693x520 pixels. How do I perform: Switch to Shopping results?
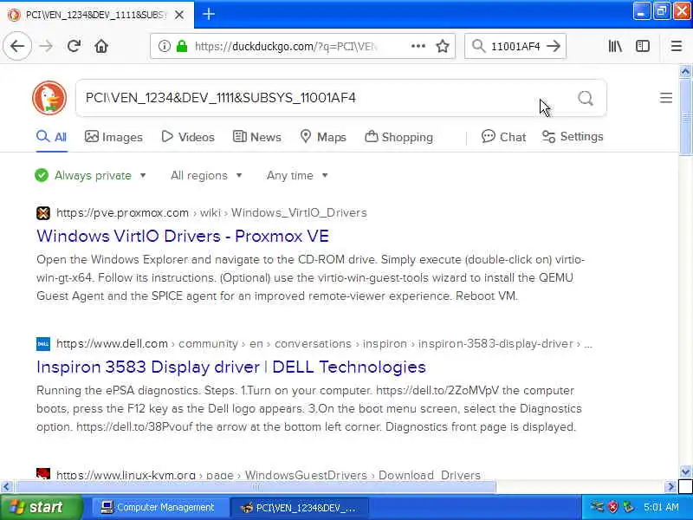[x=398, y=137]
